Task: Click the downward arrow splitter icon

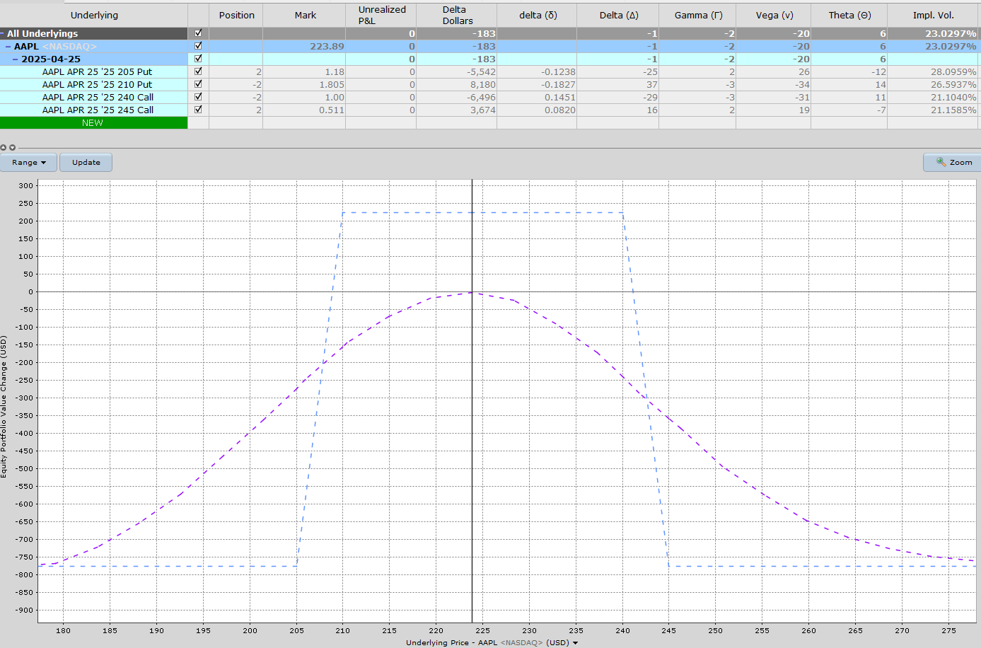Action: pos(12,147)
